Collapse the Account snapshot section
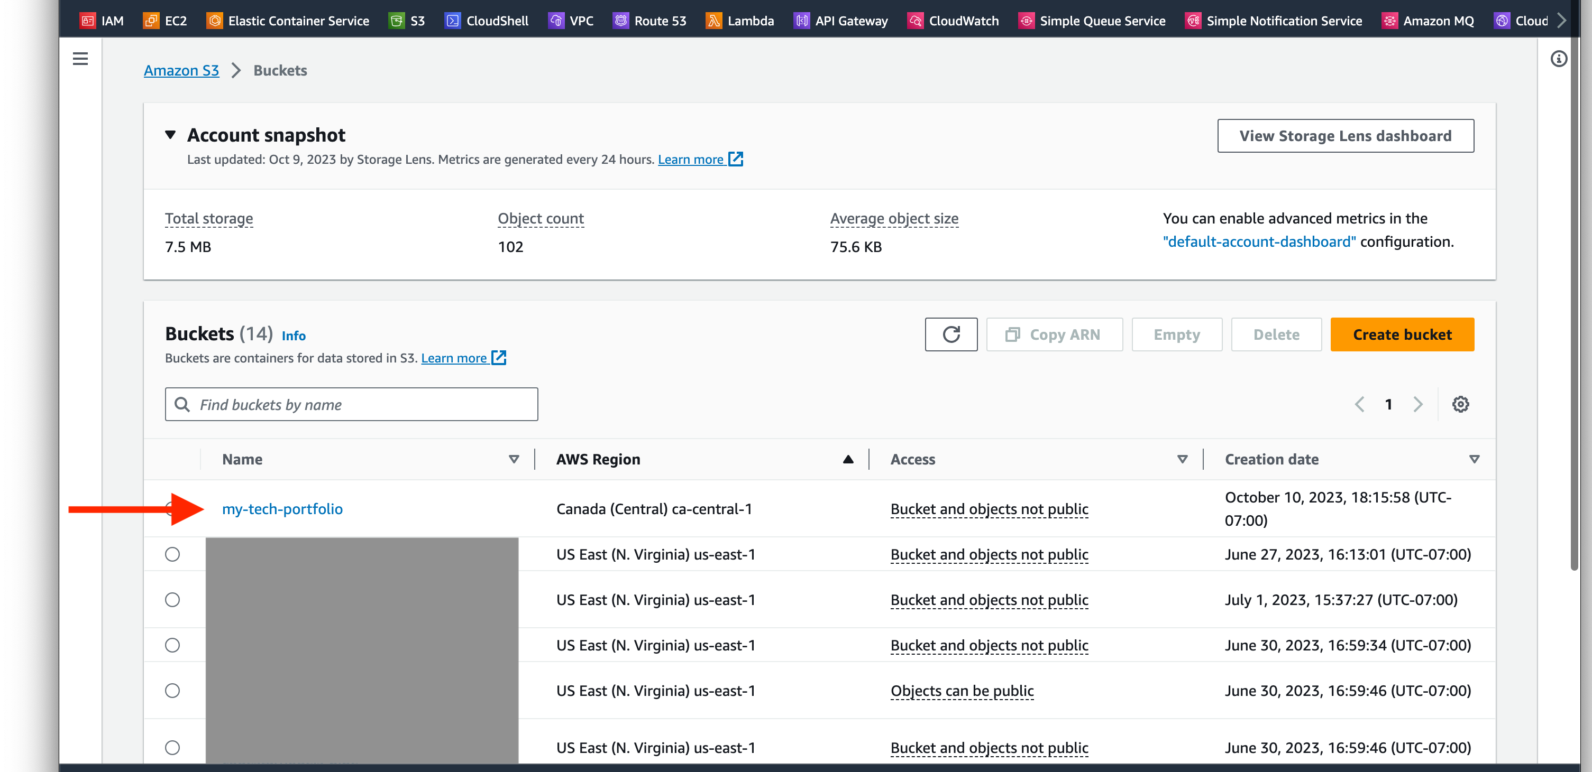Image resolution: width=1592 pixels, height=772 pixels. [170, 135]
